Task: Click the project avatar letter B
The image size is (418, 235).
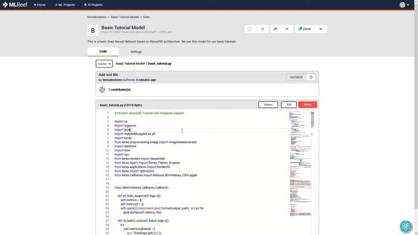Action: click(93, 31)
